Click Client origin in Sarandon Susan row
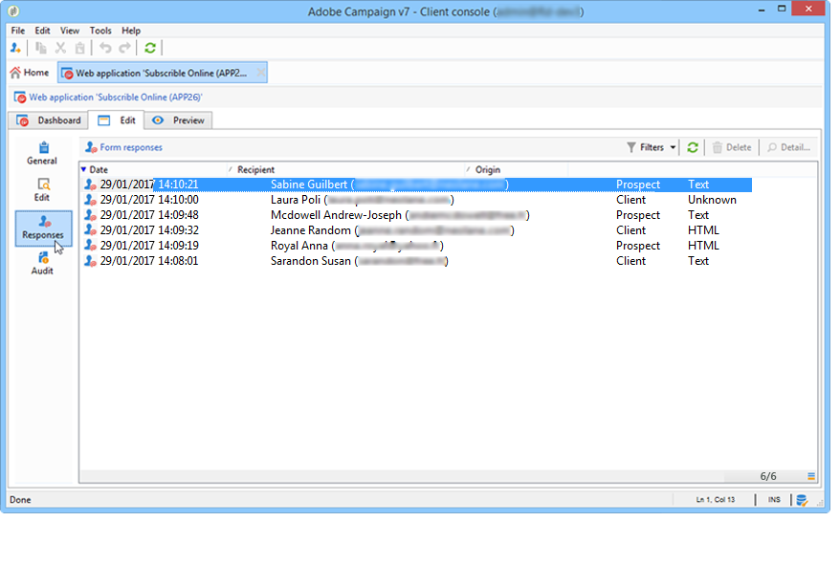The height and width of the screenshot is (565, 840). (x=630, y=261)
